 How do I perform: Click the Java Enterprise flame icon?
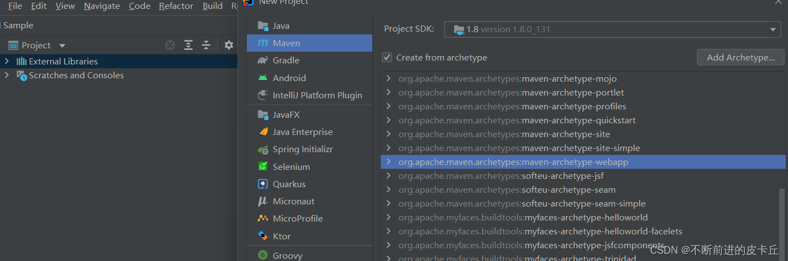pyautogui.click(x=263, y=132)
